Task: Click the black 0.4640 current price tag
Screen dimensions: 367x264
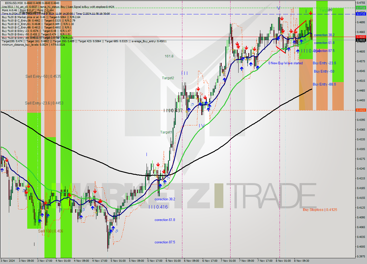Action: coord(360,40)
